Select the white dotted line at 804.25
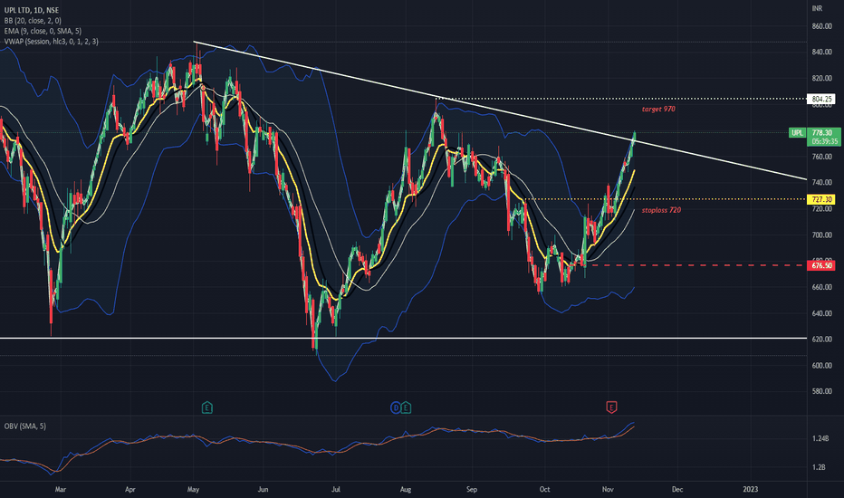The height and width of the screenshot is (498, 844). pos(620,99)
